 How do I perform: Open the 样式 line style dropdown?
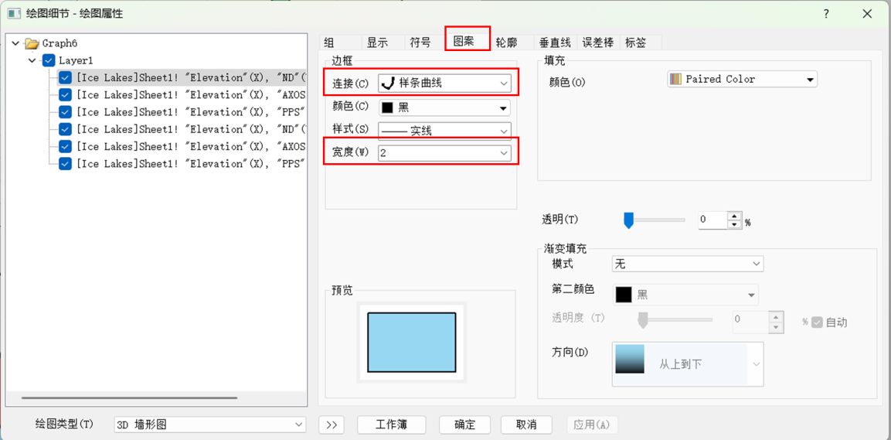[504, 131]
